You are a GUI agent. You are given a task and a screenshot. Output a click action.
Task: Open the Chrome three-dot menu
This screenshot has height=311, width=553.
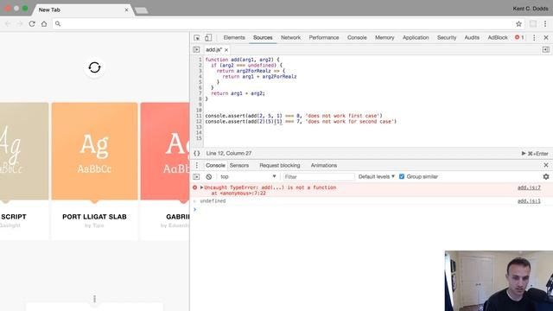(x=545, y=23)
